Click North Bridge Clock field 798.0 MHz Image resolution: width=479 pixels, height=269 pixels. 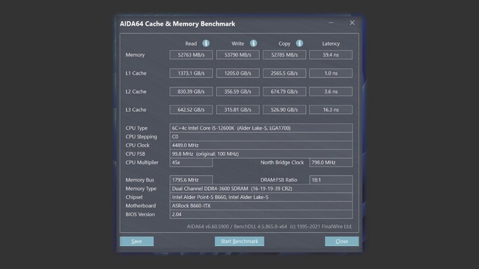[x=331, y=162]
